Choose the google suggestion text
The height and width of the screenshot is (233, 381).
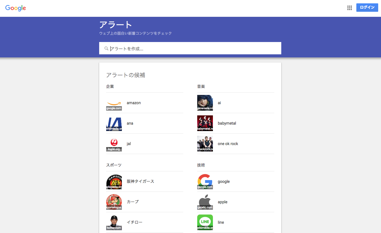224,181
